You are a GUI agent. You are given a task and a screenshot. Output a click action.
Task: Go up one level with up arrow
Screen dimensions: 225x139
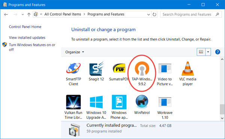pos(29,15)
